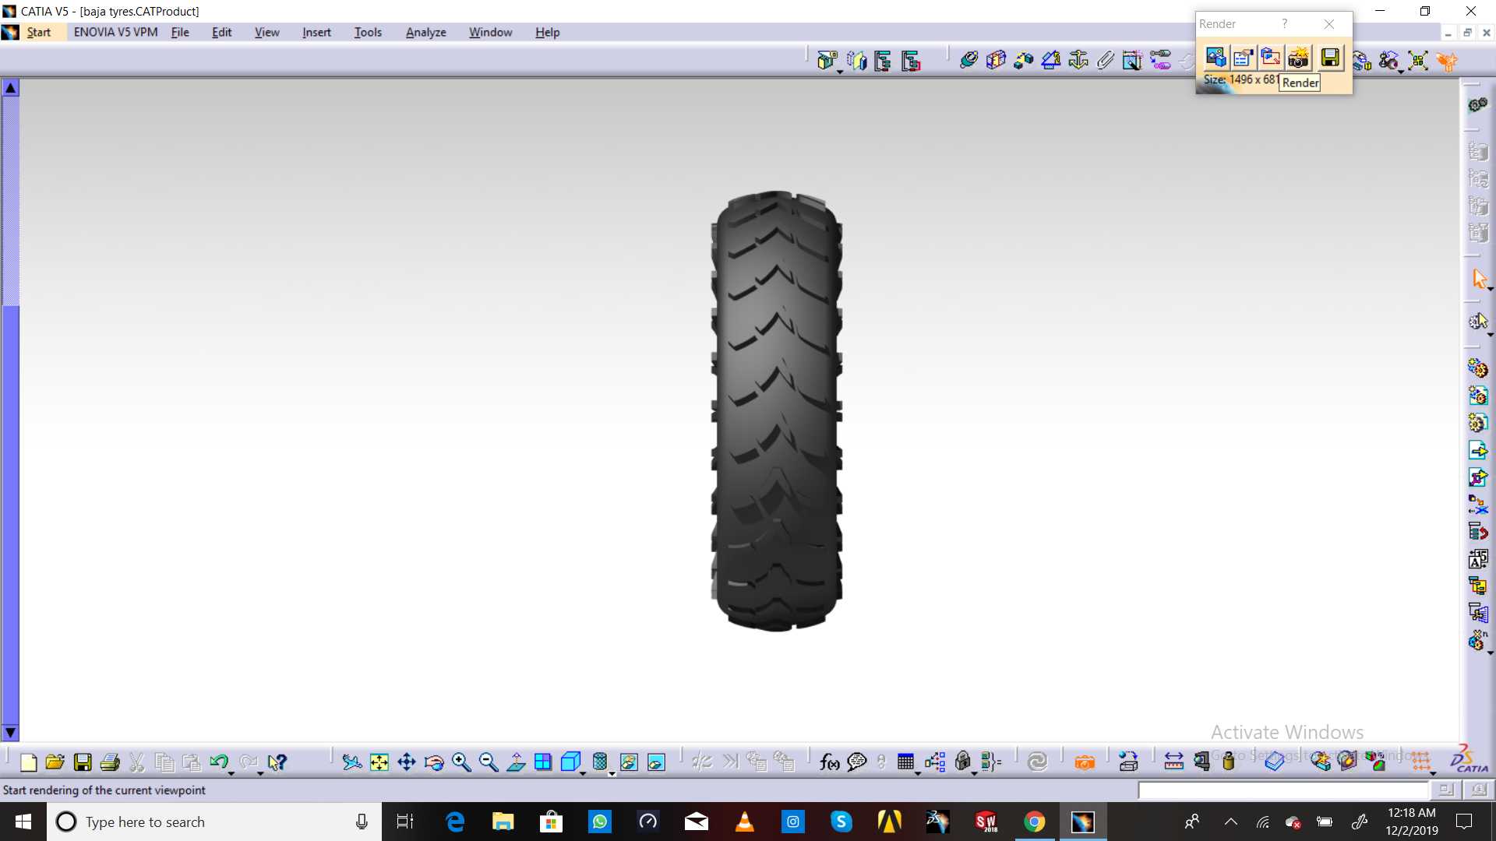Click the Render camera icon in Render dialog

pyautogui.click(x=1299, y=58)
